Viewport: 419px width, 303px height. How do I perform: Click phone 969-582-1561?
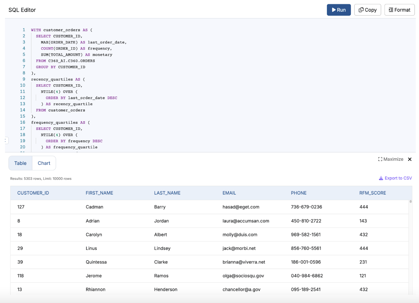(306, 235)
